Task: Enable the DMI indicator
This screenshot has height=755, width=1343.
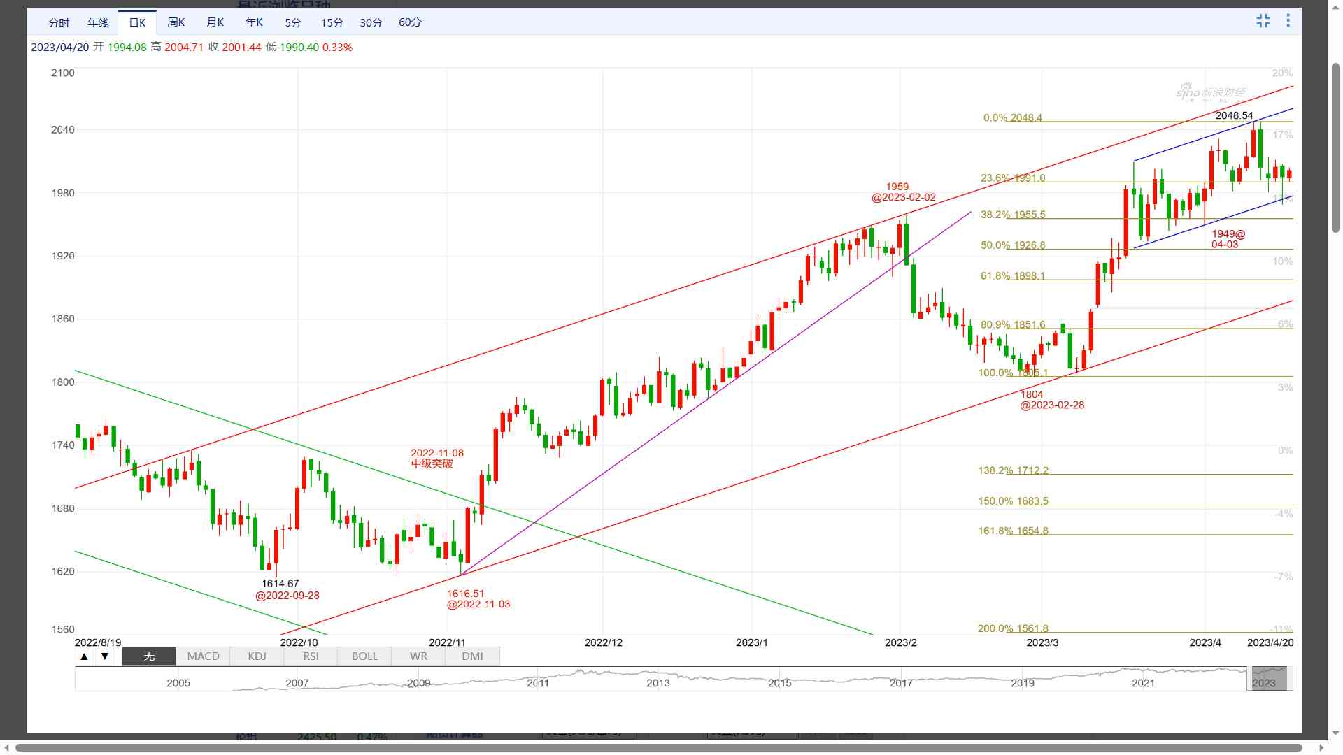Action: tap(473, 656)
